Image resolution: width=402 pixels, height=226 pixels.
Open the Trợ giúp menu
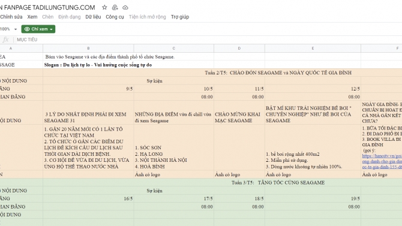click(x=180, y=17)
